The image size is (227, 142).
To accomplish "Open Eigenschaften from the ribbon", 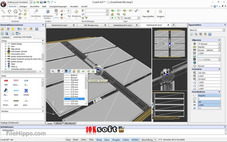I will (x=148, y=13).
